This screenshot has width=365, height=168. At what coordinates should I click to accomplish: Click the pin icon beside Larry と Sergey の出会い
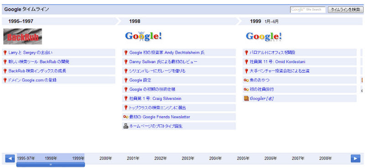(x=5, y=53)
